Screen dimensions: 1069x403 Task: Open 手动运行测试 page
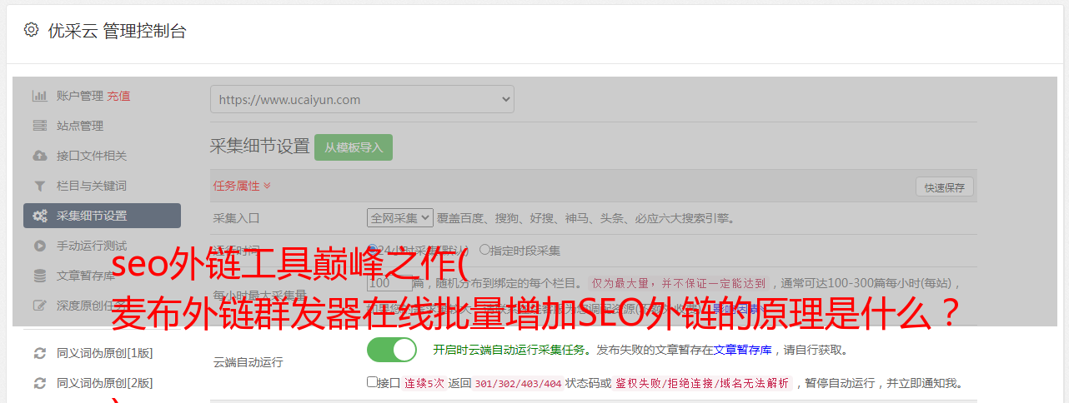coord(92,246)
